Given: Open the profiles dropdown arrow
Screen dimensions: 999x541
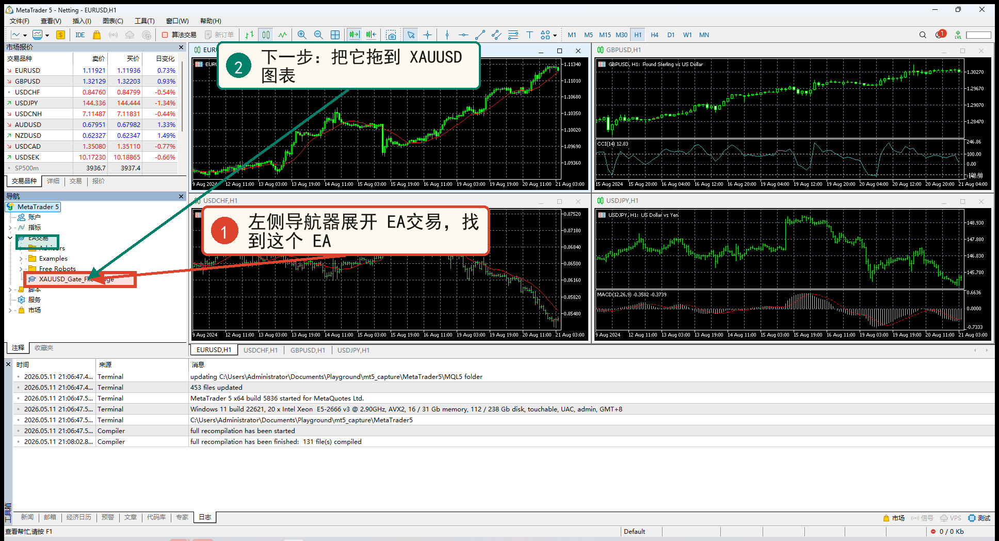Looking at the screenshot, I should [x=47, y=35].
